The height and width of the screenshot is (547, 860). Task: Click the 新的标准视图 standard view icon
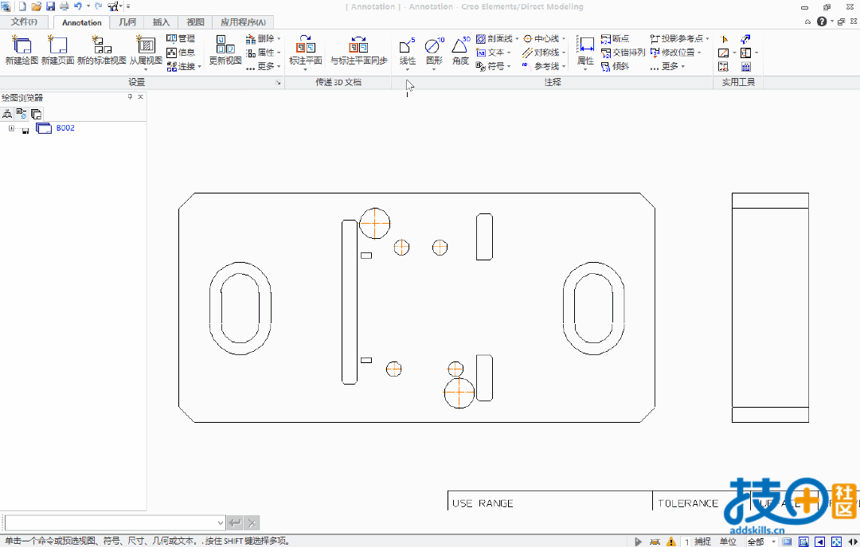tap(101, 45)
